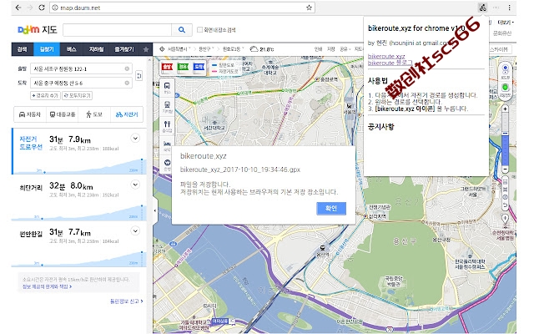The height and width of the screenshot is (334, 534).
Task: Toggle the 화면내장소검색 checkbox
Action: (200, 30)
